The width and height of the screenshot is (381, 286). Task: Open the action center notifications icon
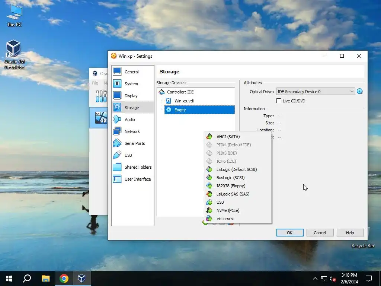(x=369, y=279)
